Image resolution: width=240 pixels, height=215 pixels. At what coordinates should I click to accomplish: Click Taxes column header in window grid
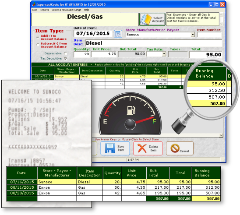174,70
